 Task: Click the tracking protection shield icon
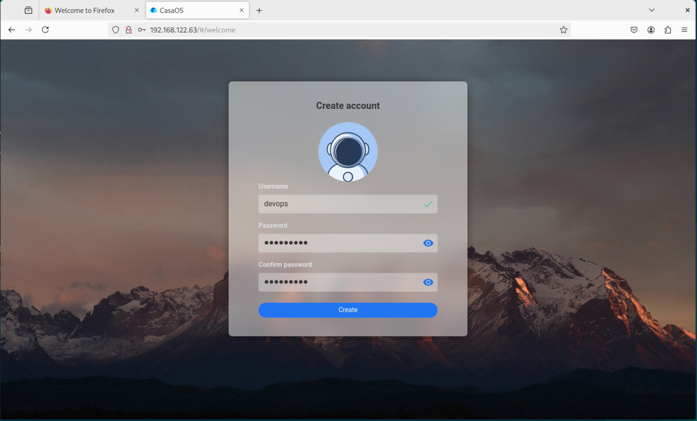[116, 30]
